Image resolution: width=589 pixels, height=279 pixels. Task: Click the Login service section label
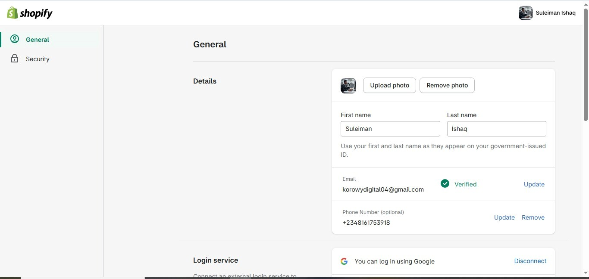click(216, 260)
